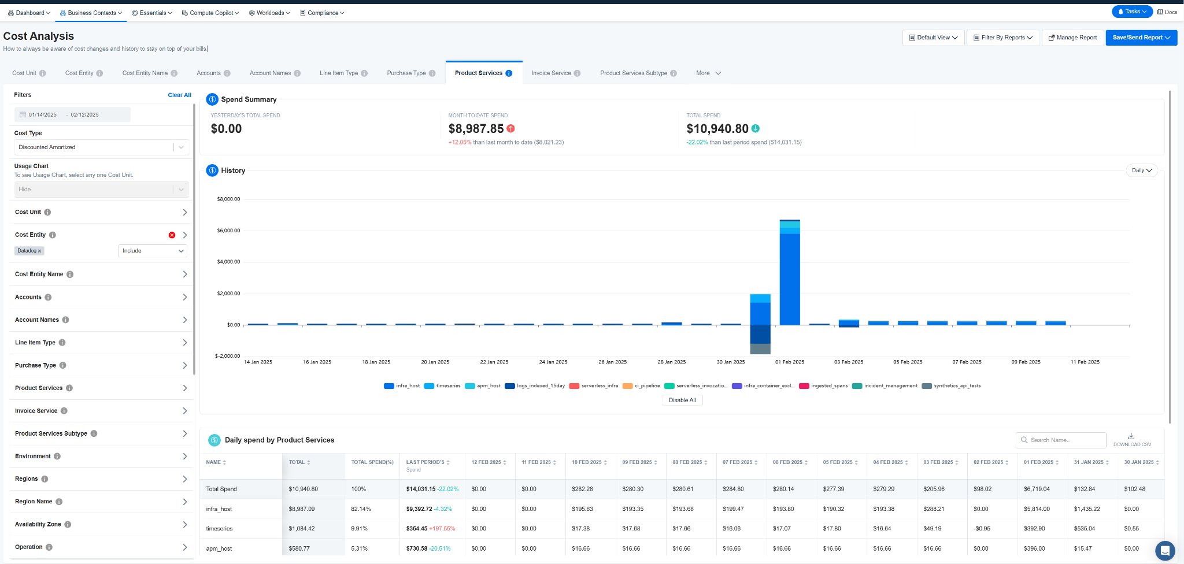Toggle infra_host series in chart legend
1184x564 pixels.
pos(402,386)
